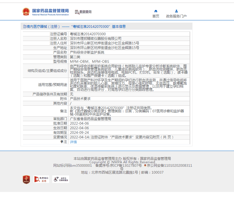Image resolution: width=234 pixels, height=214 pixels.
Task: Click the 产品技术要求 attachment cell
Action: click(80, 99)
